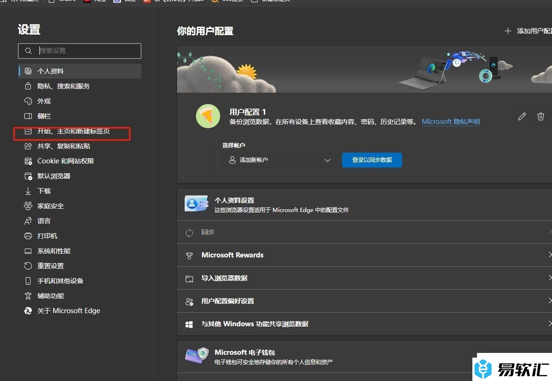Open the Microsoft 隐私声明 link

(451, 122)
